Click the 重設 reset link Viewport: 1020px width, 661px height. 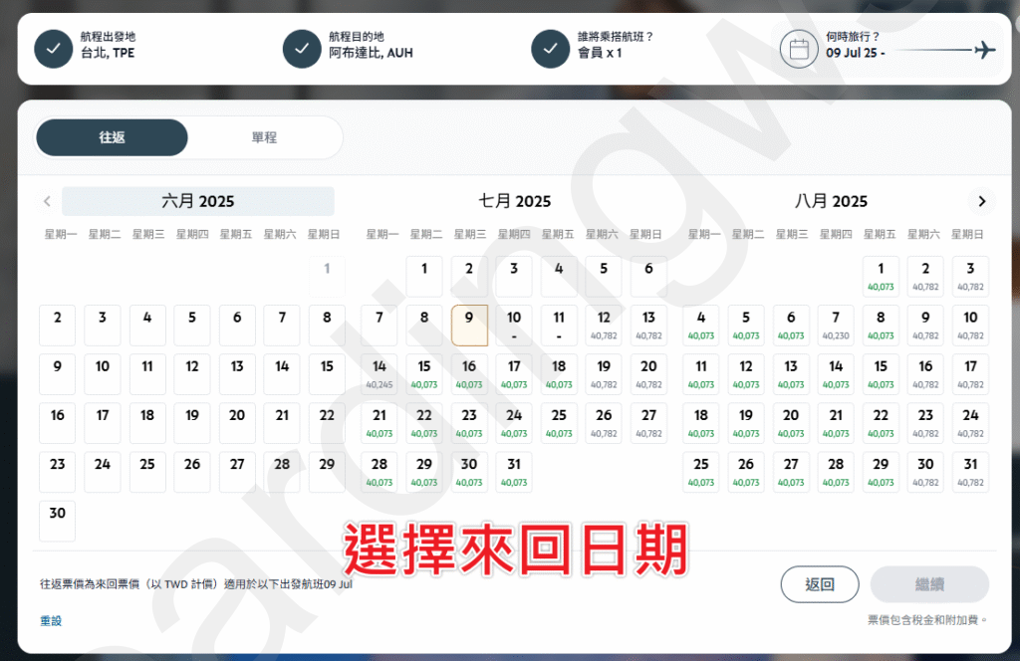tap(51, 621)
